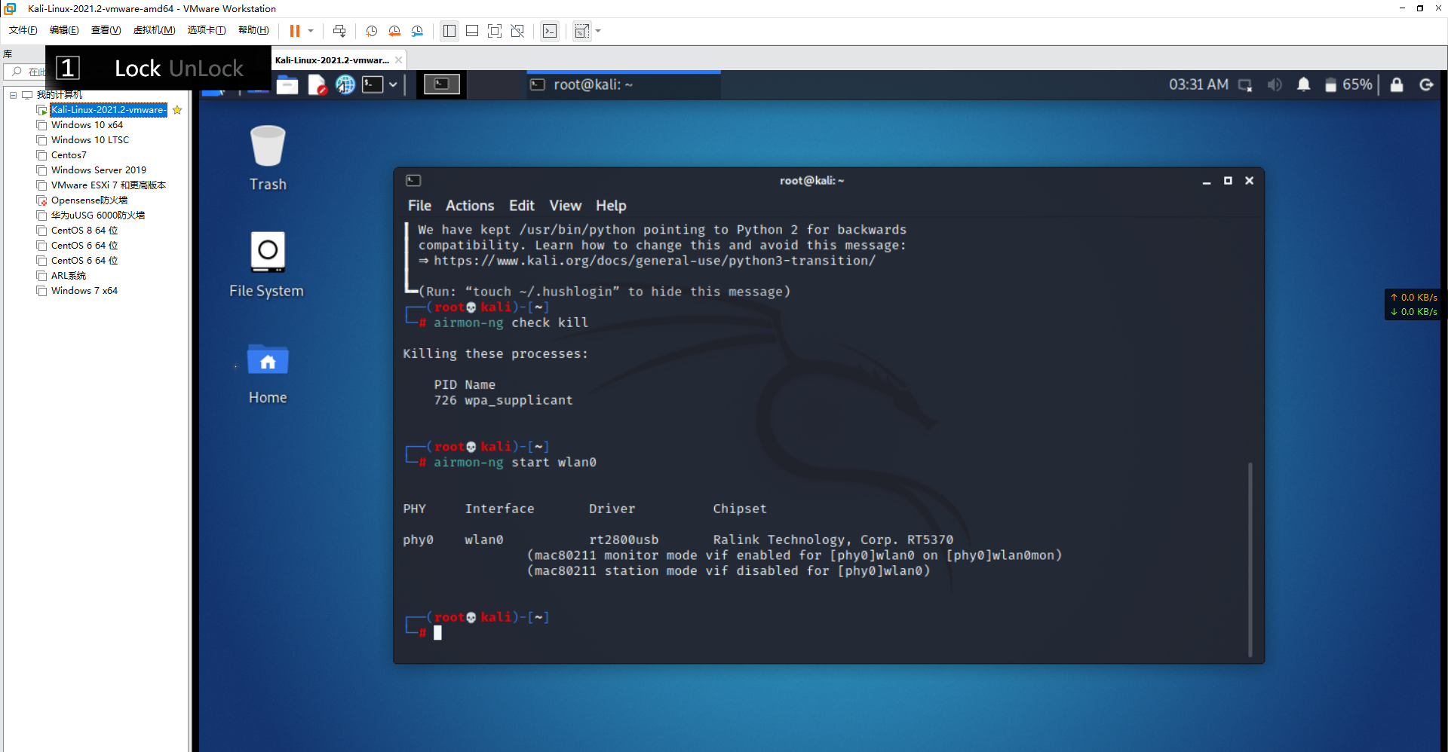1448x752 pixels.
Task: Lock the Kali screen with padlock icon
Action: coord(1397,84)
